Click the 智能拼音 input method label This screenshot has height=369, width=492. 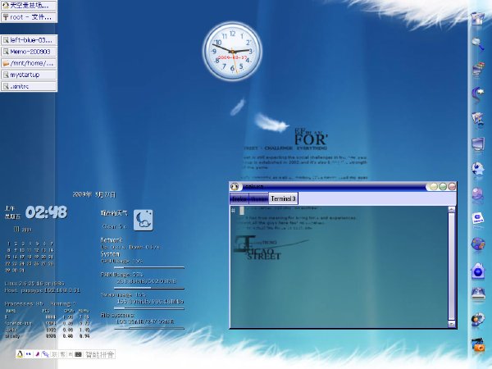click(x=99, y=354)
